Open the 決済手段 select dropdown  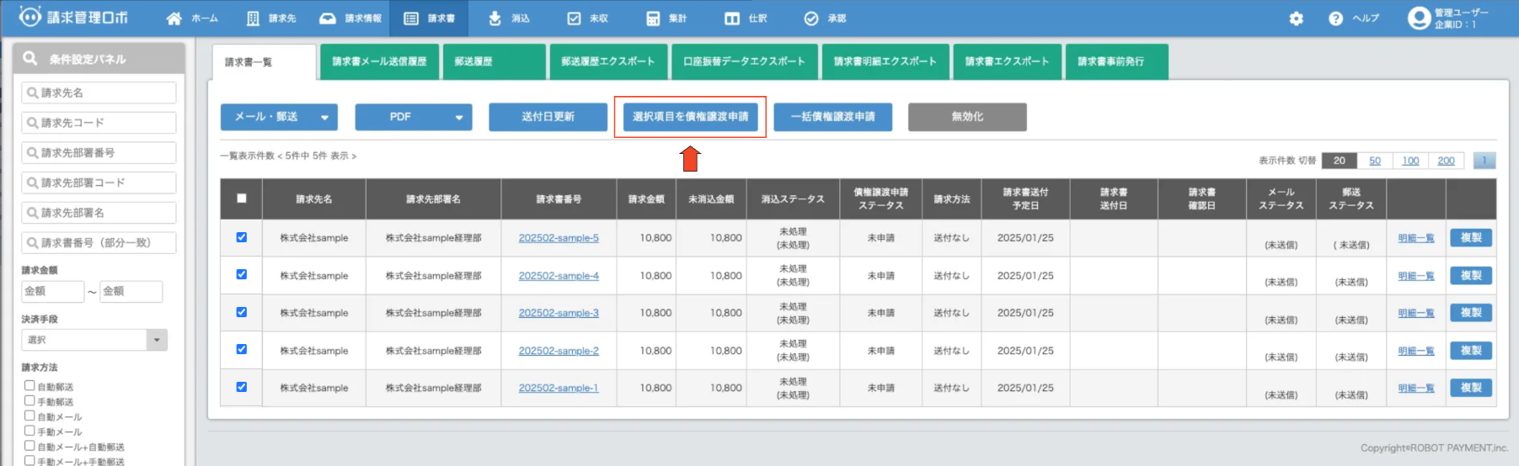tap(94, 340)
